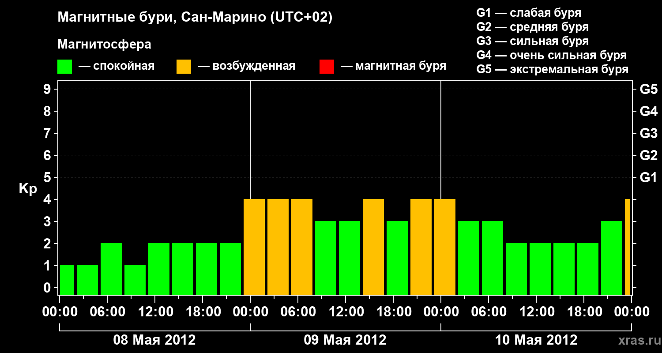
Task: Click the orange 'возбужденная' legend swatch
Action: coord(184,67)
